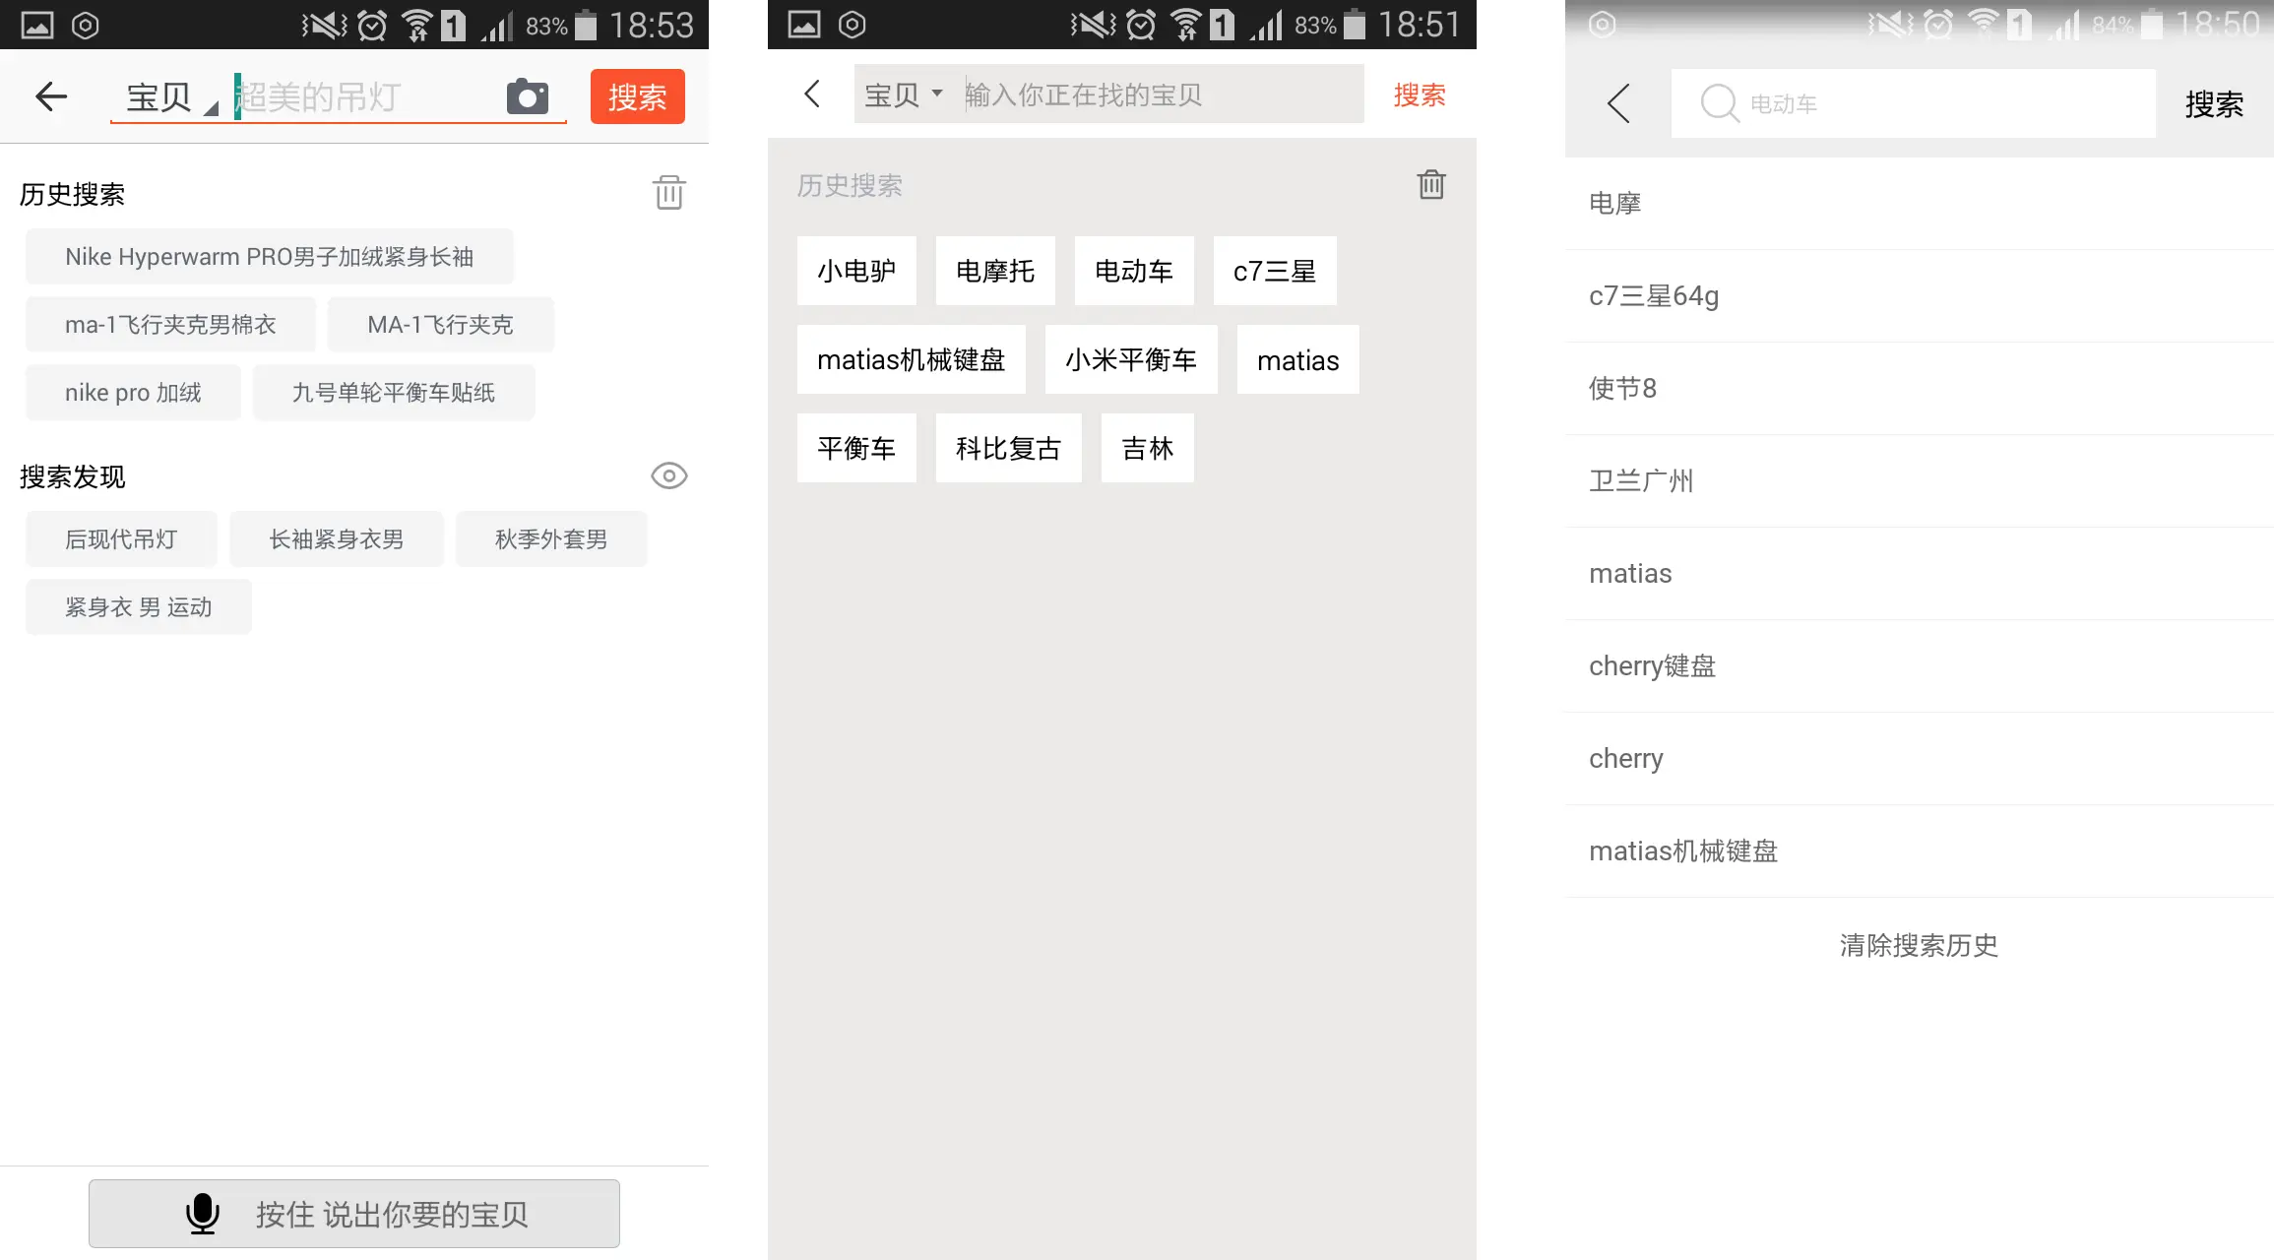Toggle the eye icon to hide 搜索发现 suggestions
The image size is (2274, 1260).
669,475
